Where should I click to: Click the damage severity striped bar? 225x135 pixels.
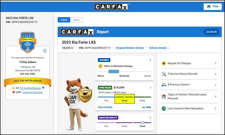114,71
